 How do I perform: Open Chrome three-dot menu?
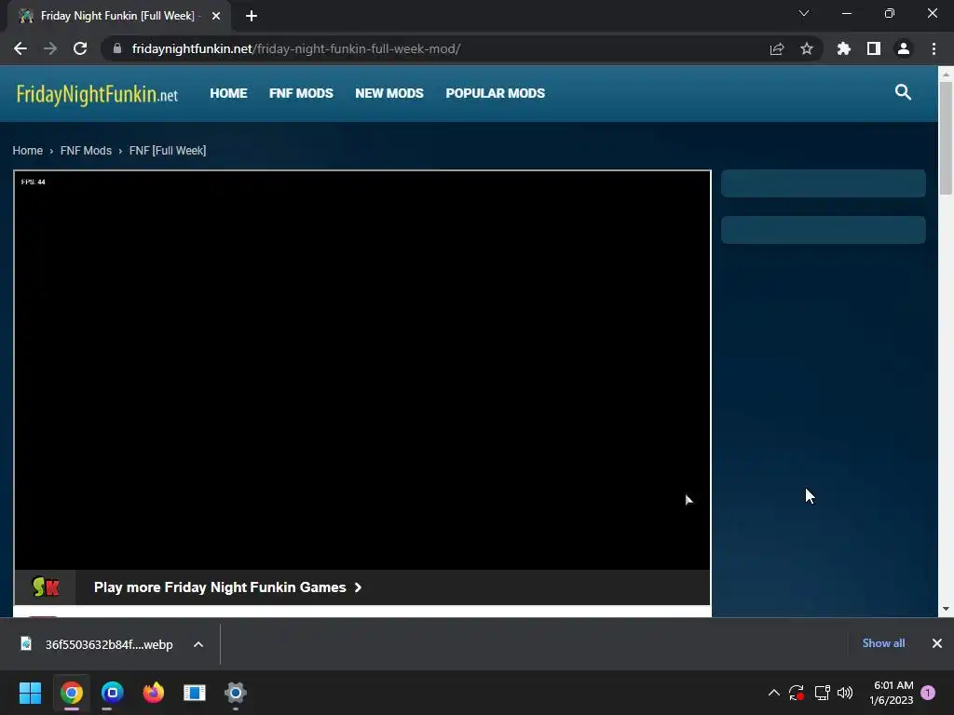(x=934, y=48)
